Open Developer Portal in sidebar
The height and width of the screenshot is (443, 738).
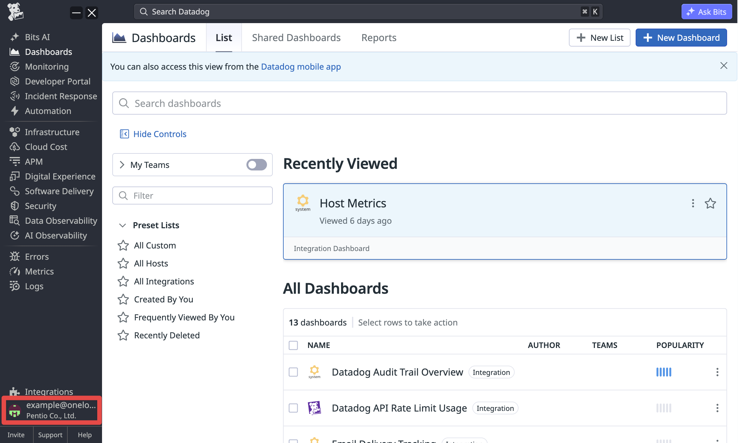tap(50, 81)
